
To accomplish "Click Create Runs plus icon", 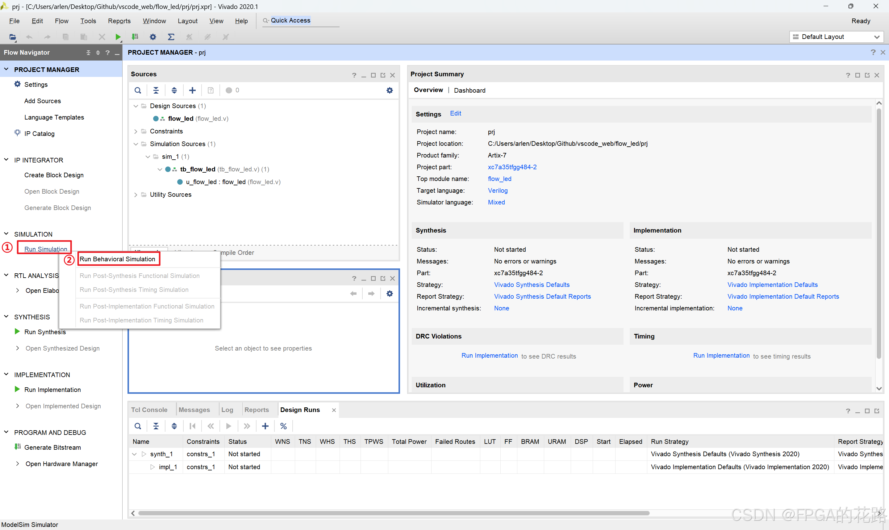I will (x=265, y=426).
